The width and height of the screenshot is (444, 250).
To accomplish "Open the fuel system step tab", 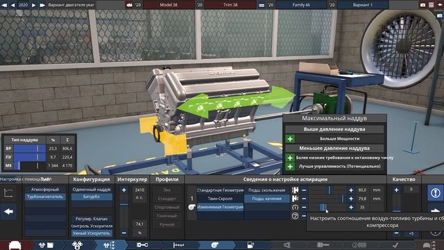I will tap(250, 245).
